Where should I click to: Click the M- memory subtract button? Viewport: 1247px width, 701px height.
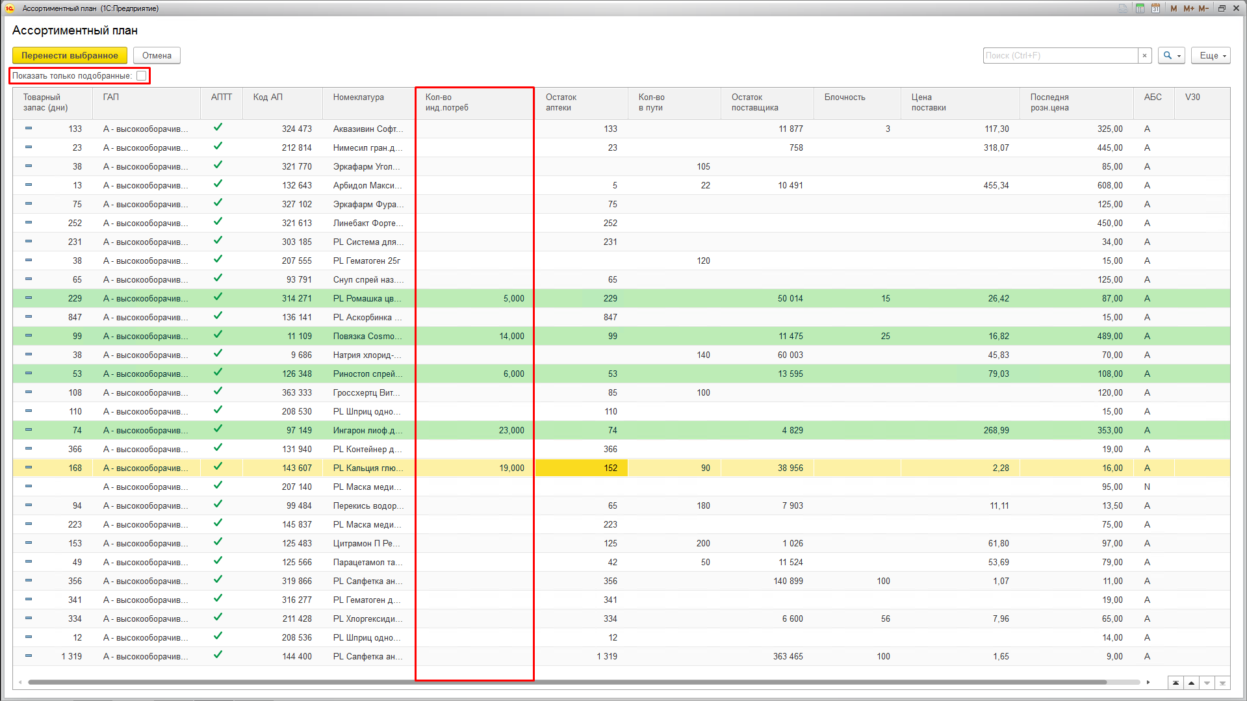coord(1203,8)
